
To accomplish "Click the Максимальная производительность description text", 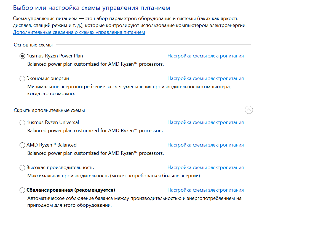I will tap(114, 176).
